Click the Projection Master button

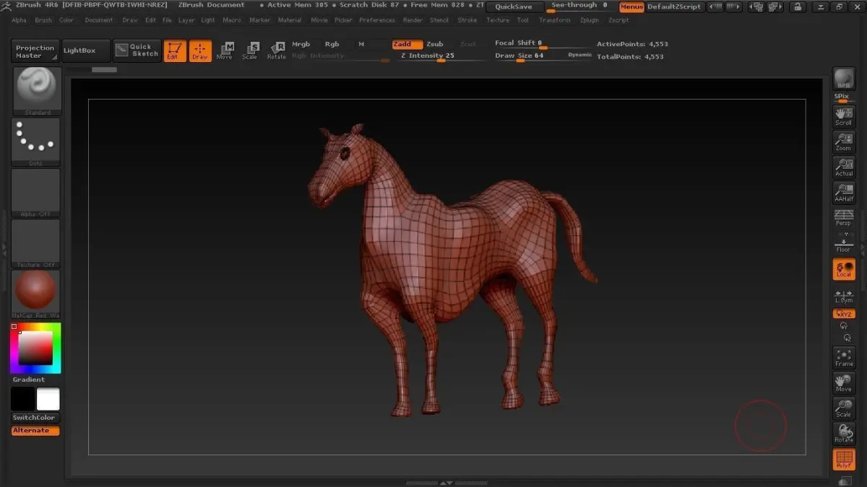coord(35,51)
